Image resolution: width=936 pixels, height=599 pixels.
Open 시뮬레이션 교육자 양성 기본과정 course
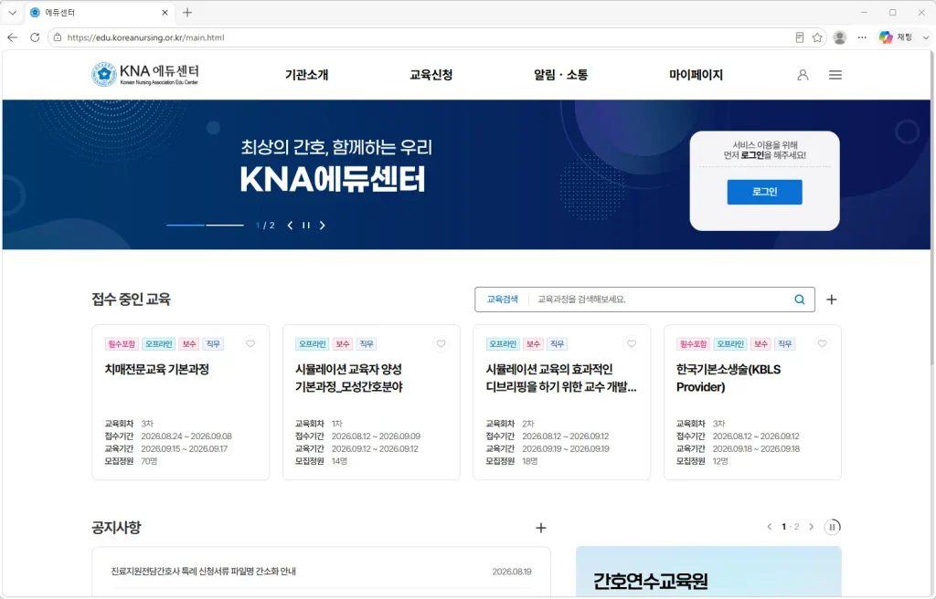click(348, 378)
